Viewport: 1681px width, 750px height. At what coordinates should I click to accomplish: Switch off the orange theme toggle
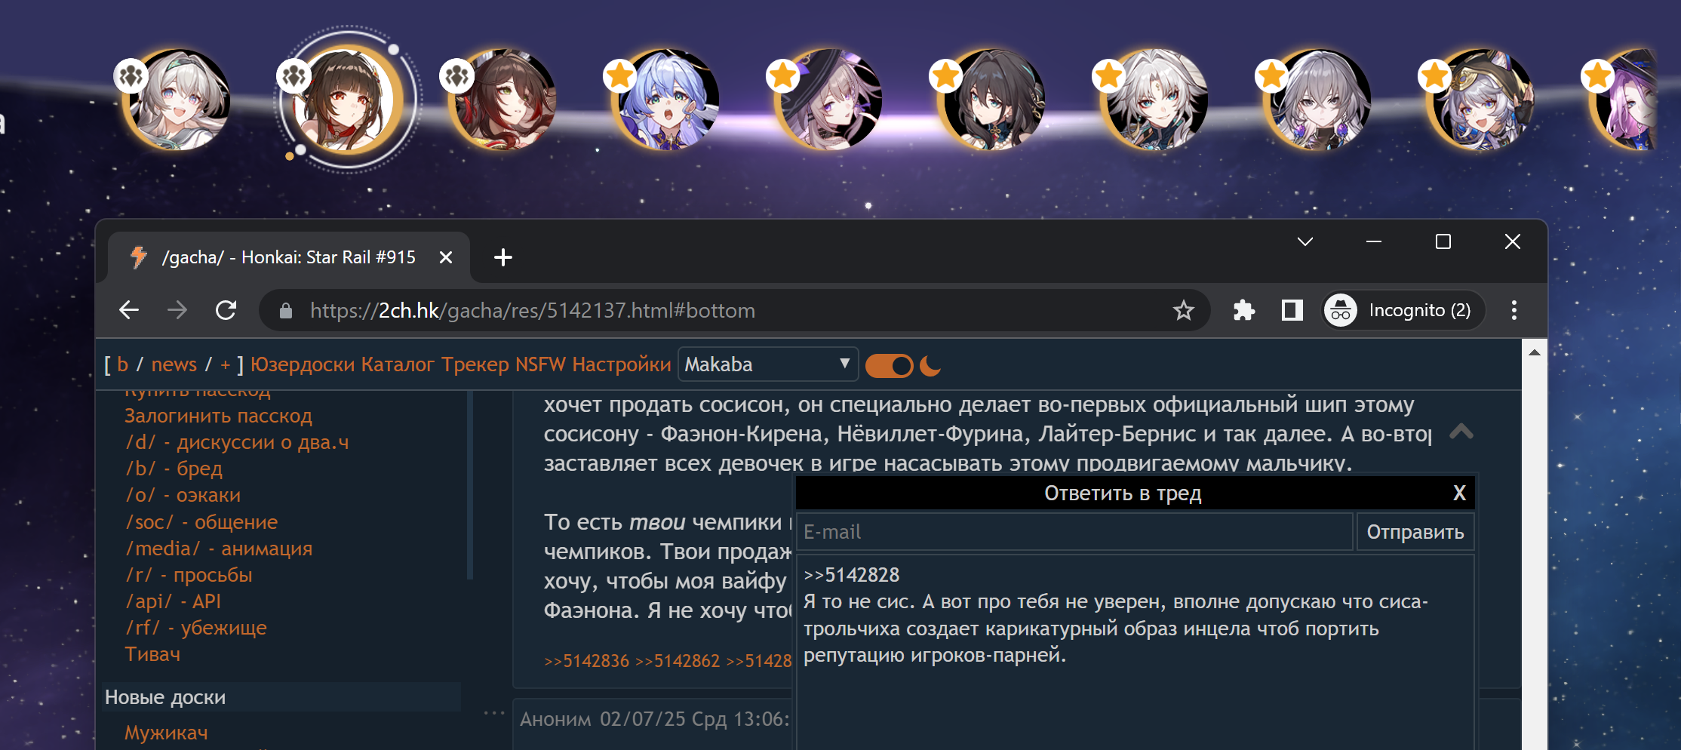(x=889, y=366)
